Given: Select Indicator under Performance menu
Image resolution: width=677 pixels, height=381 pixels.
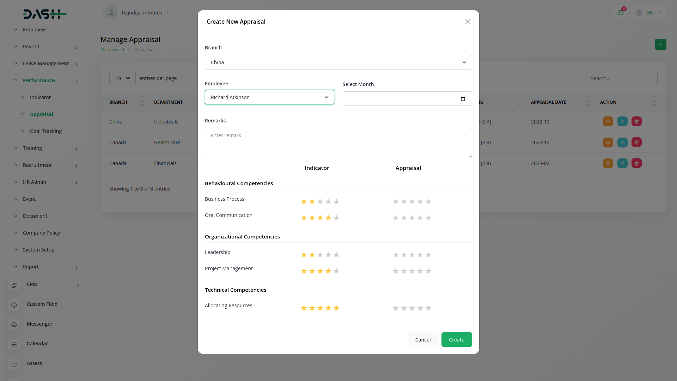Looking at the screenshot, I should pyautogui.click(x=40, y=97).
